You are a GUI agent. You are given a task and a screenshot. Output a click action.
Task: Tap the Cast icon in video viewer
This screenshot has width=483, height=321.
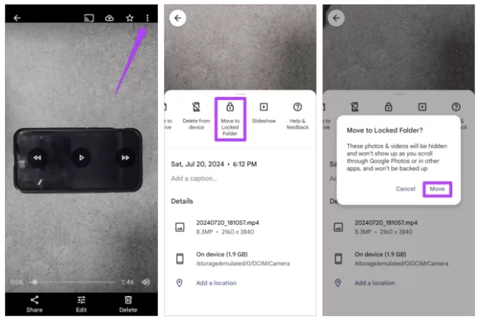(x=89, y=18)
